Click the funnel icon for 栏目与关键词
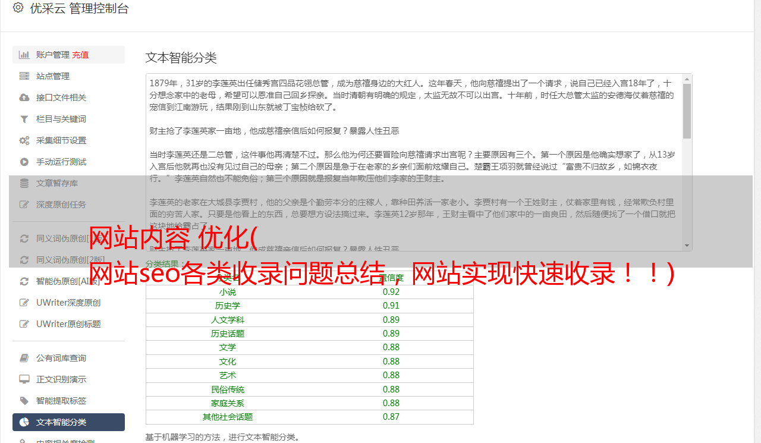The height and width of the screenshot is (443, 761). click(x=24, y=119)
